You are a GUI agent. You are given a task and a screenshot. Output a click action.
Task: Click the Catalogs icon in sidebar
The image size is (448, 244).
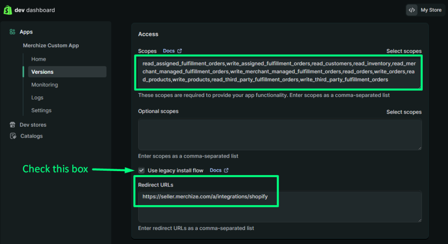pyautogui.click(x=12, y=136)
